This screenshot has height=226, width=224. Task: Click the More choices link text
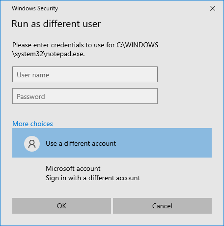[32, 124]
